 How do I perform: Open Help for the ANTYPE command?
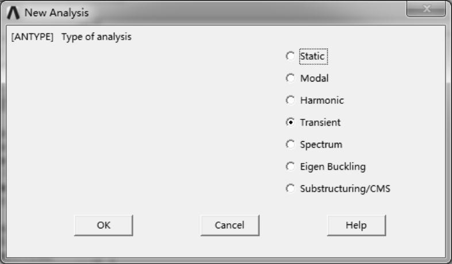coord(357,226)
